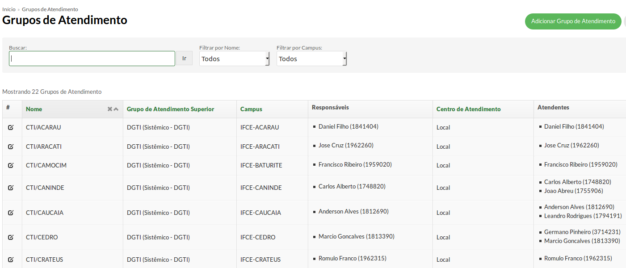Viewport: 626px width, 268px height.
Task: Select the CTI/CANINDE name cell
Action: click(x=45, y=188)
